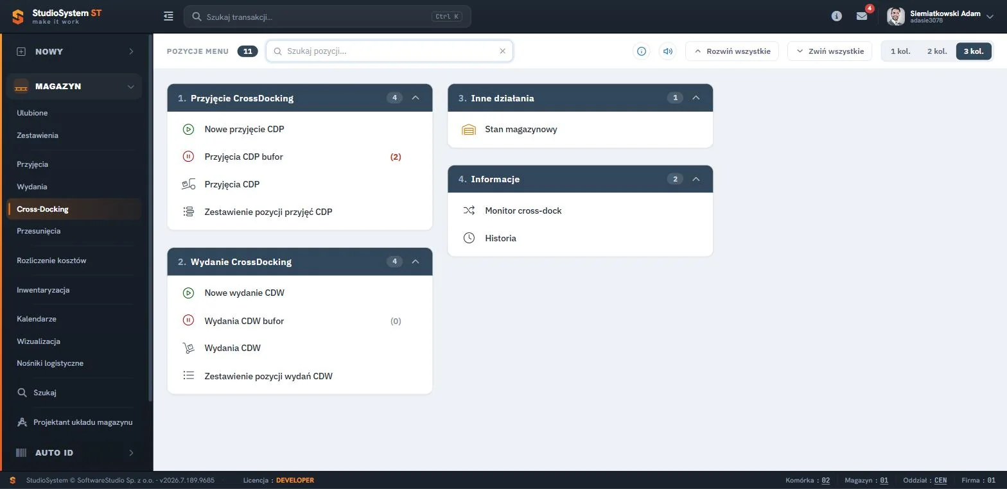Click the Nowe przyjęcie CDP play icon

pos(188,129)
